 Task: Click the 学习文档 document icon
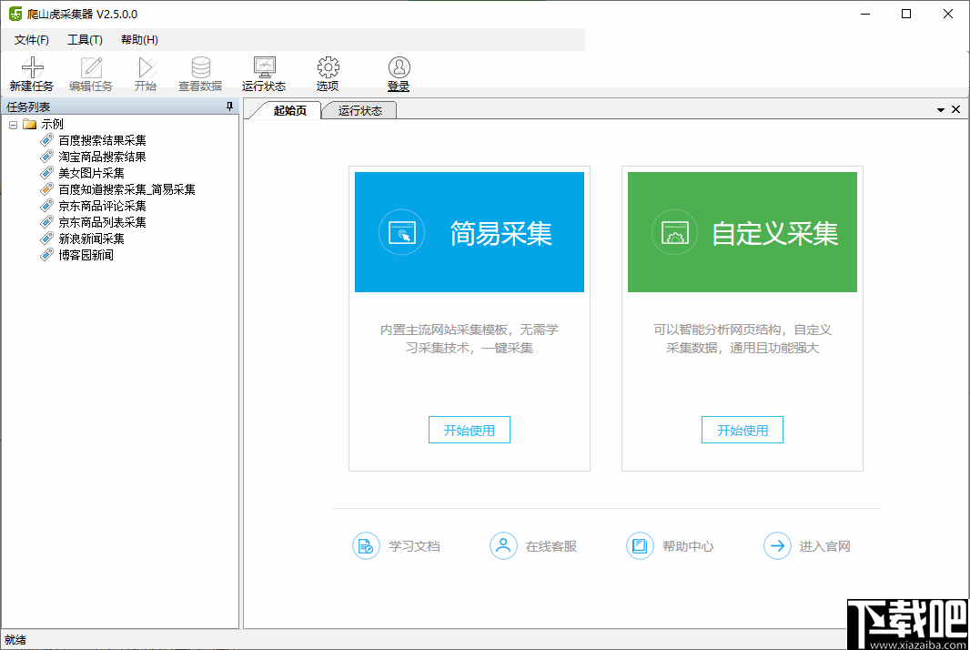(x=366, y=546)
